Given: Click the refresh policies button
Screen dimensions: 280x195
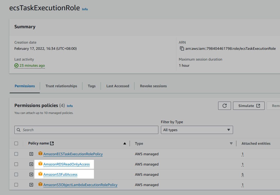Looking at the screenshot, I should click(225, 106).
